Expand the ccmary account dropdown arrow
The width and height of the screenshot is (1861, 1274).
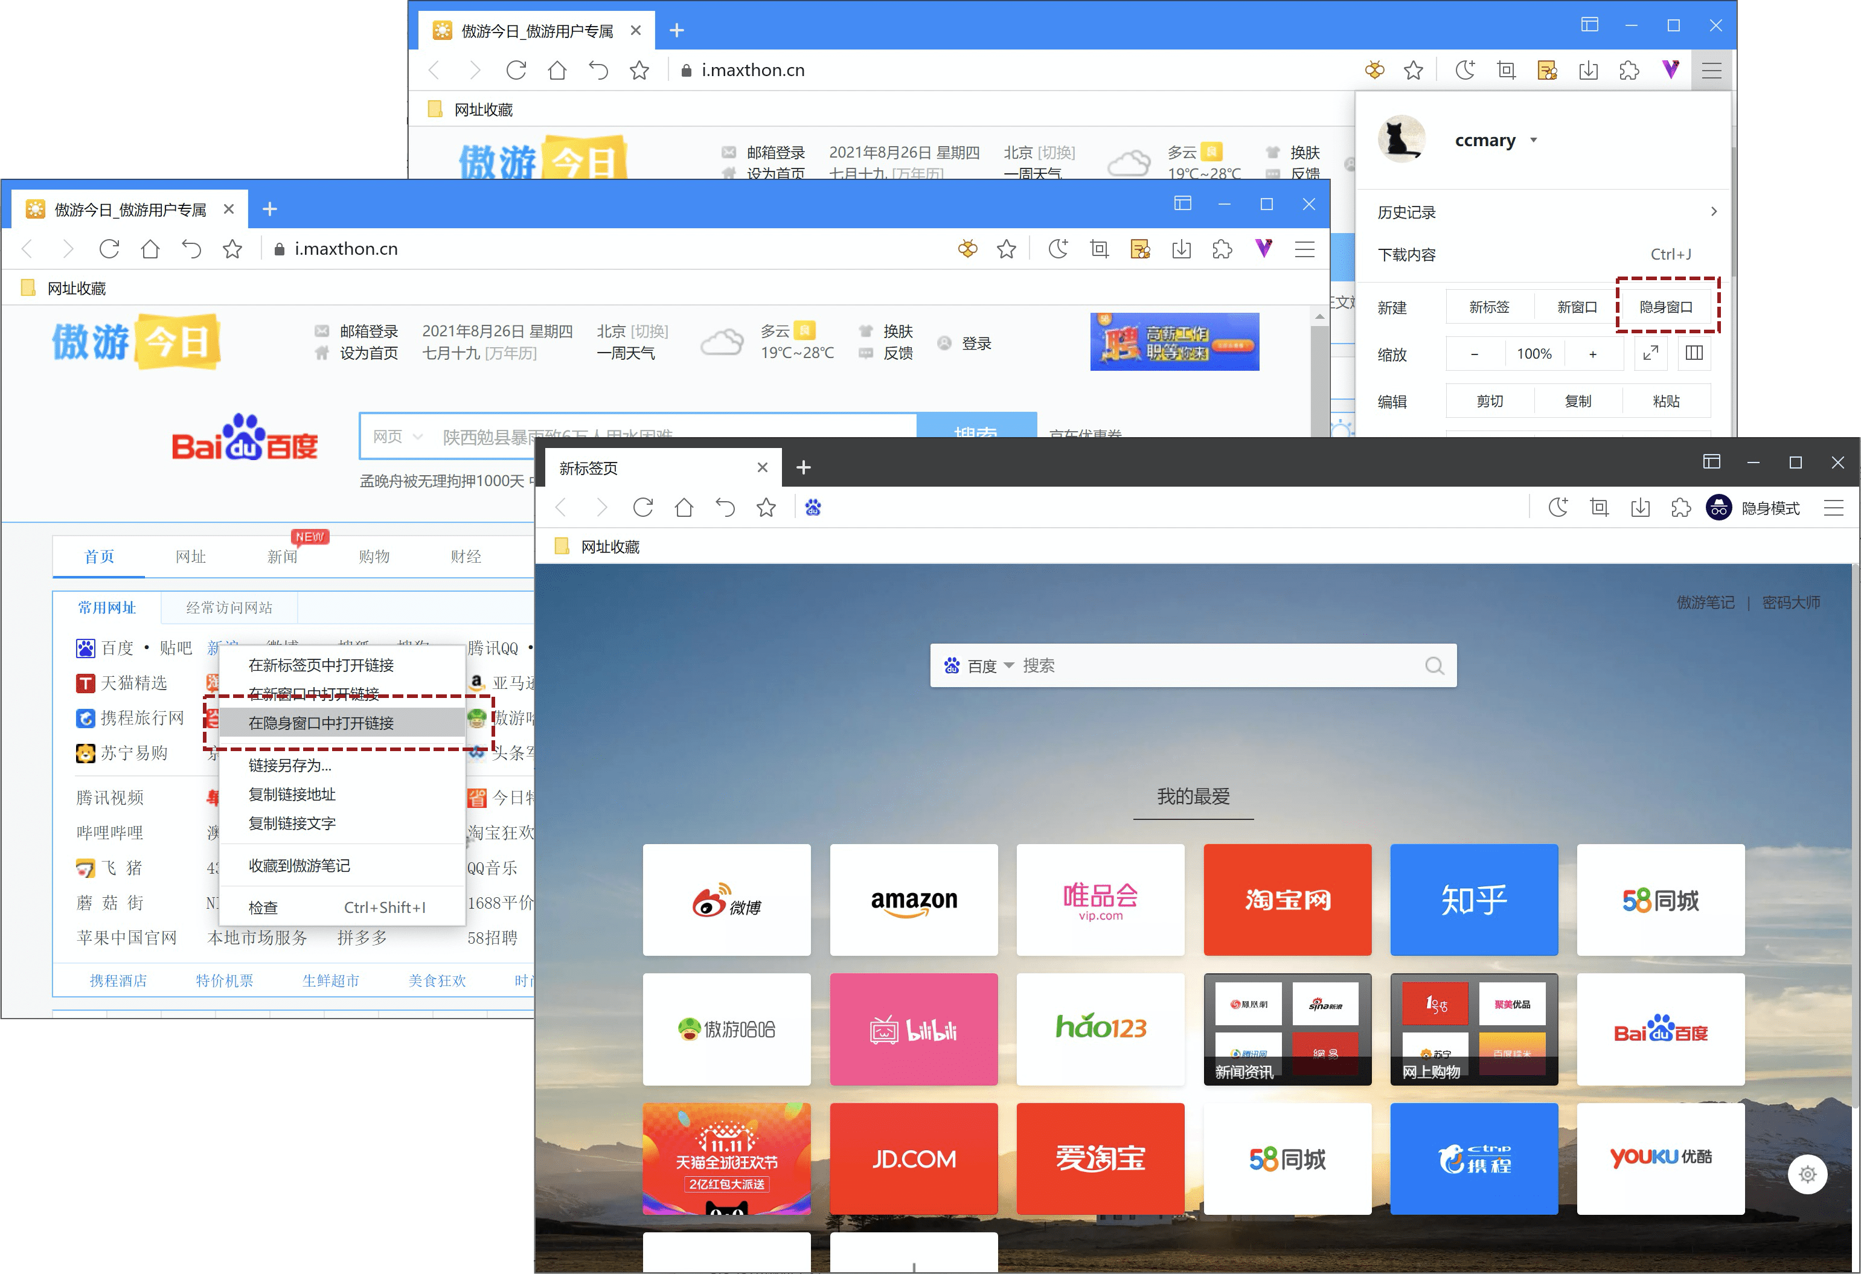pyautogui.click(x=1533, y=140)
